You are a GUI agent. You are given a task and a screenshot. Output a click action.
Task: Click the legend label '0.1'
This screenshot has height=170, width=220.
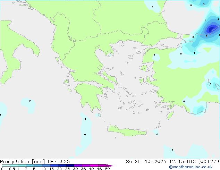[4, 169]
